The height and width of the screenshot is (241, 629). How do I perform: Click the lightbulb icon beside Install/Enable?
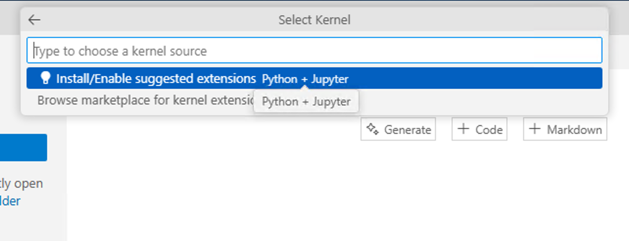coord(46,78)
